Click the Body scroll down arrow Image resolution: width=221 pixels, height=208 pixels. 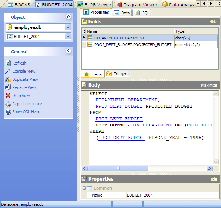[215, 162]
